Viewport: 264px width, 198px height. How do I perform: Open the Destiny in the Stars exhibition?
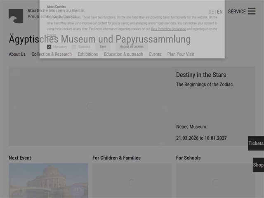[201, 75]
